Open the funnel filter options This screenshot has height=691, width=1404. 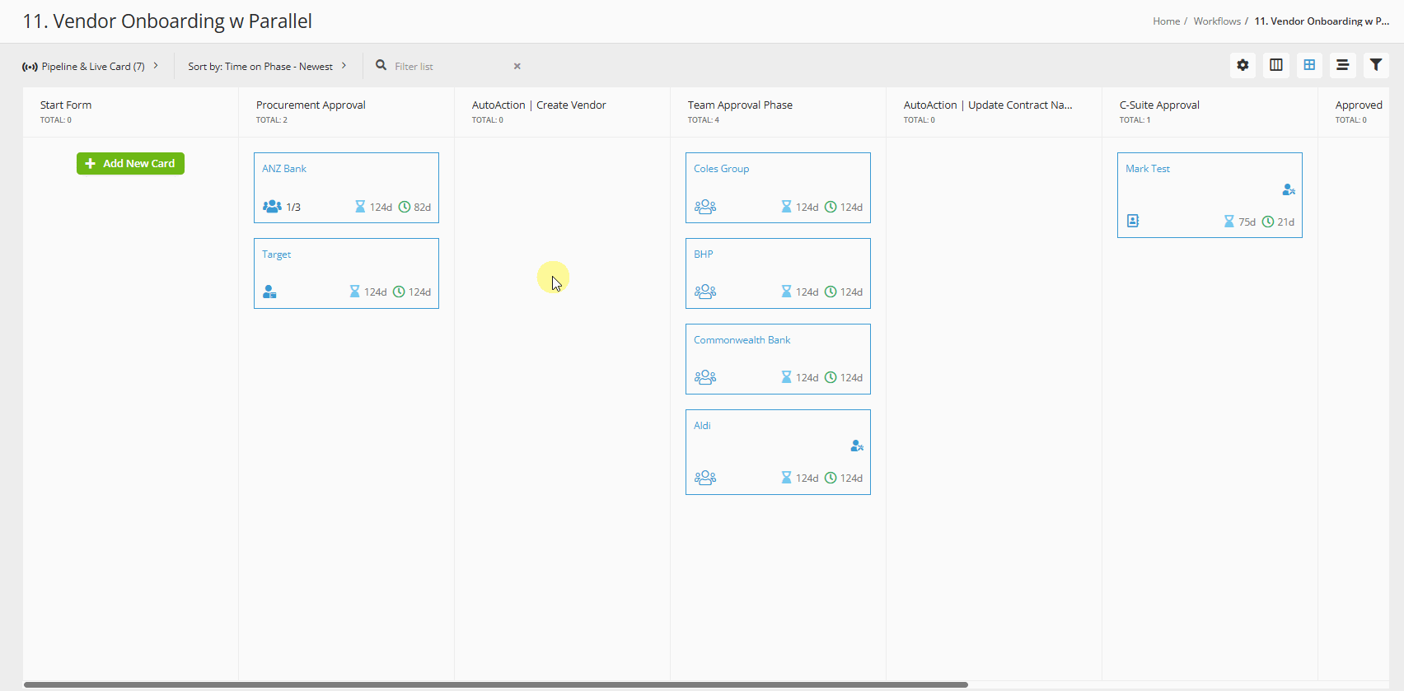pyautogui.click(x=1375, y=65)
